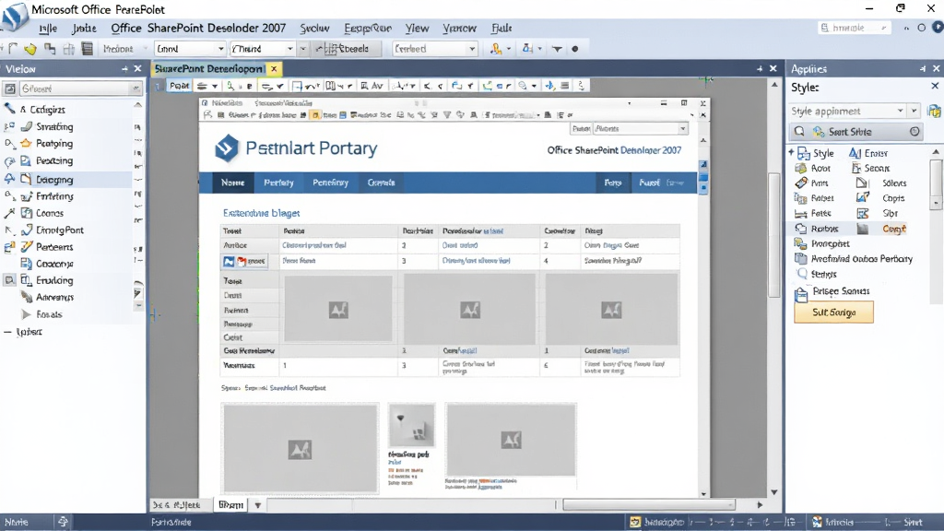Click the Sidgitte icon in status bar
The width and height of the screenshot is (944, 531).
[635, 522]
